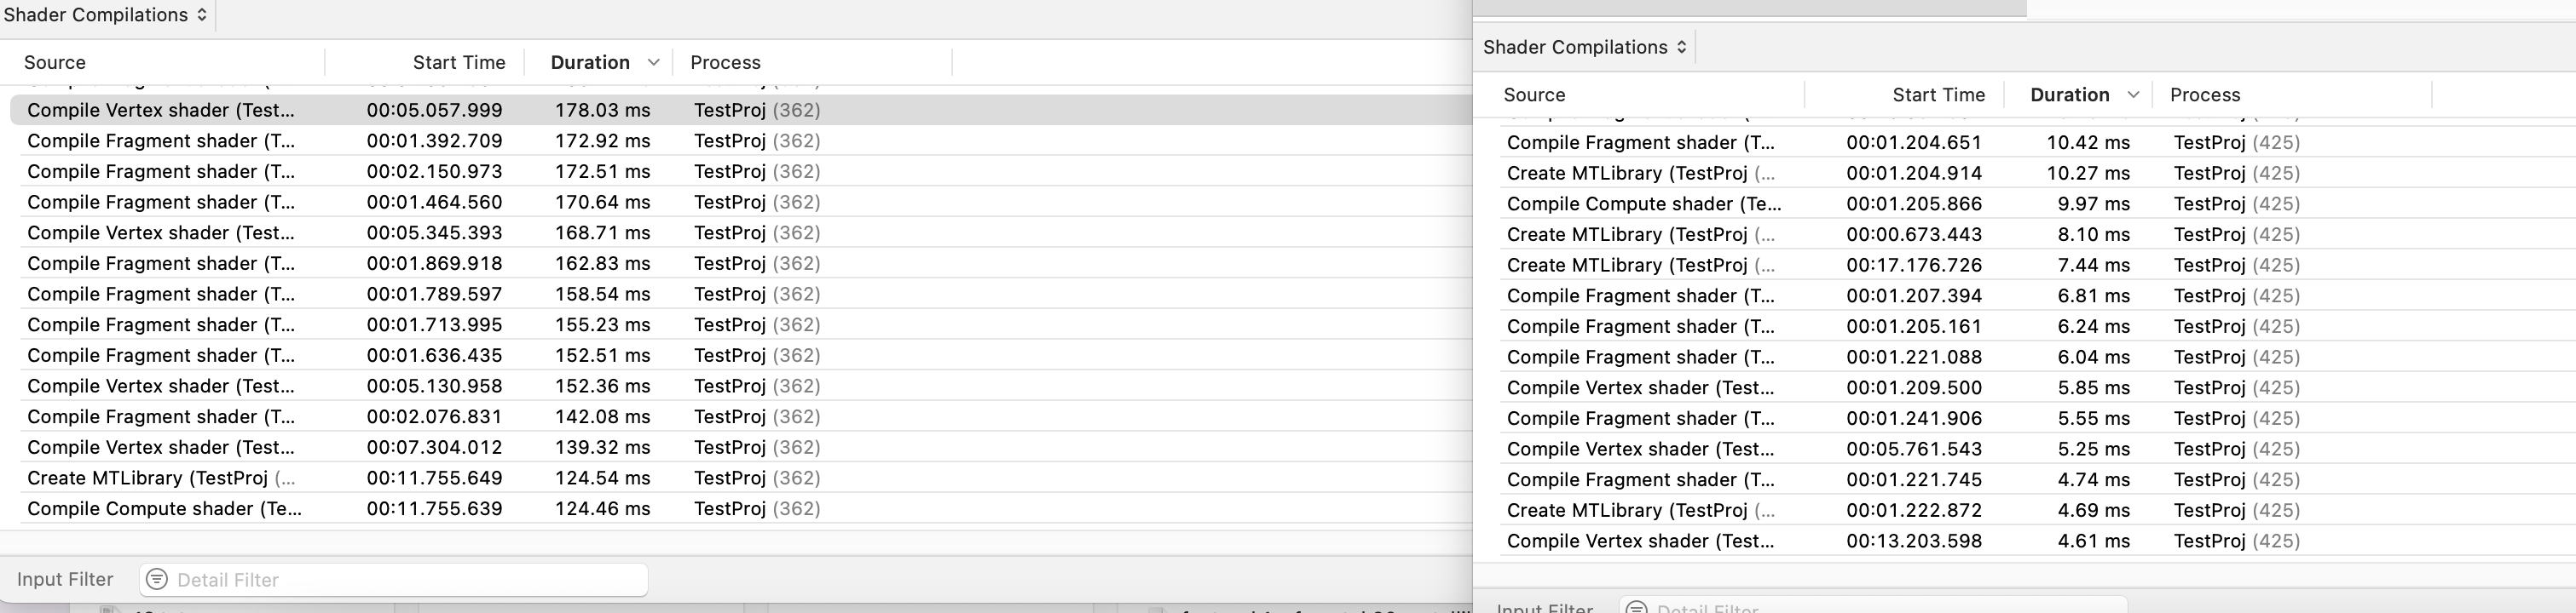Sort right table by Start Time column
The height and width of the screenshot is (613, 2576).
click(1938, 95)
